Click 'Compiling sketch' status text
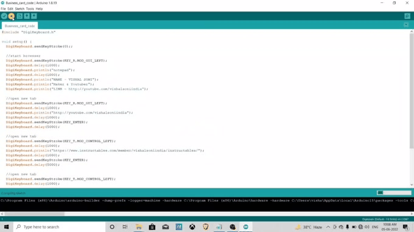This screenshot has width=414, height=232. (x=13, y=193)
